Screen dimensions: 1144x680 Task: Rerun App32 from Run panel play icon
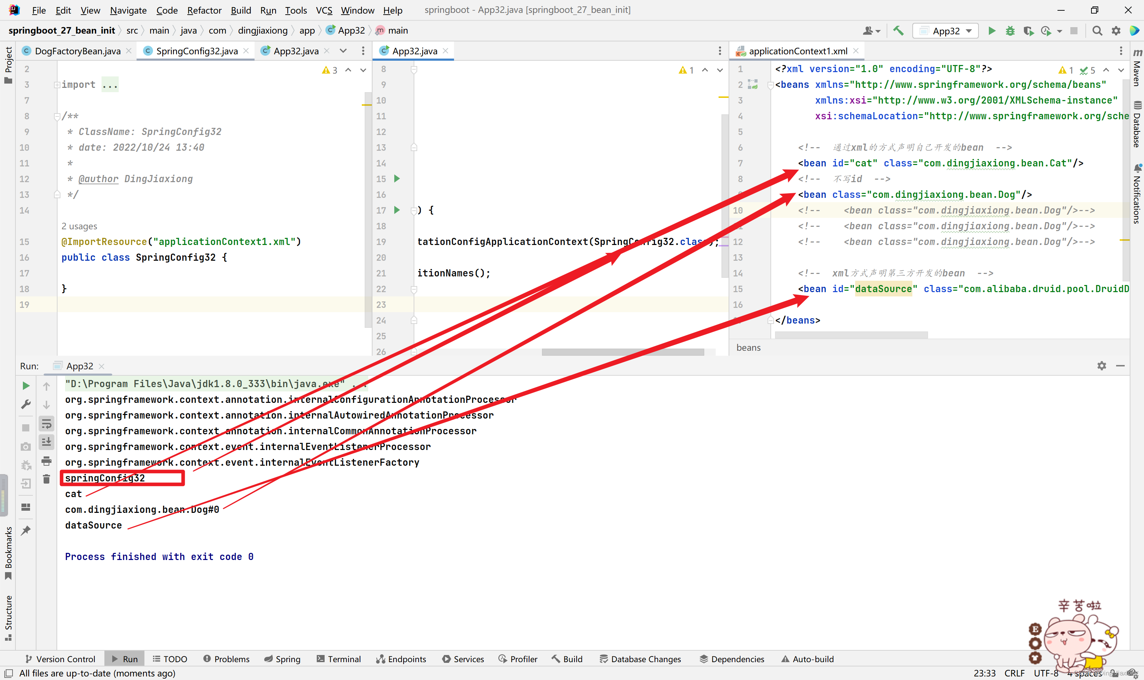click(26, 386)
